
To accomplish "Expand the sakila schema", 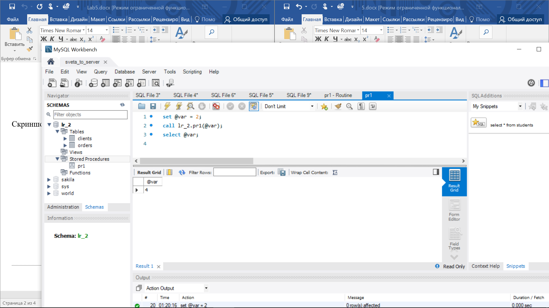I will coord(49,180).
